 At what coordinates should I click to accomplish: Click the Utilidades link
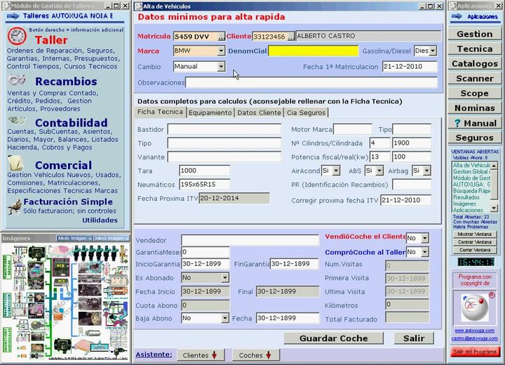pyautogui.click(x=100, y=220)
